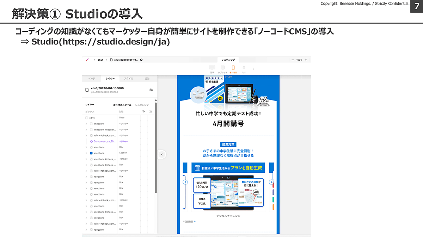Open page settings sliders icon

pos(151,90)
